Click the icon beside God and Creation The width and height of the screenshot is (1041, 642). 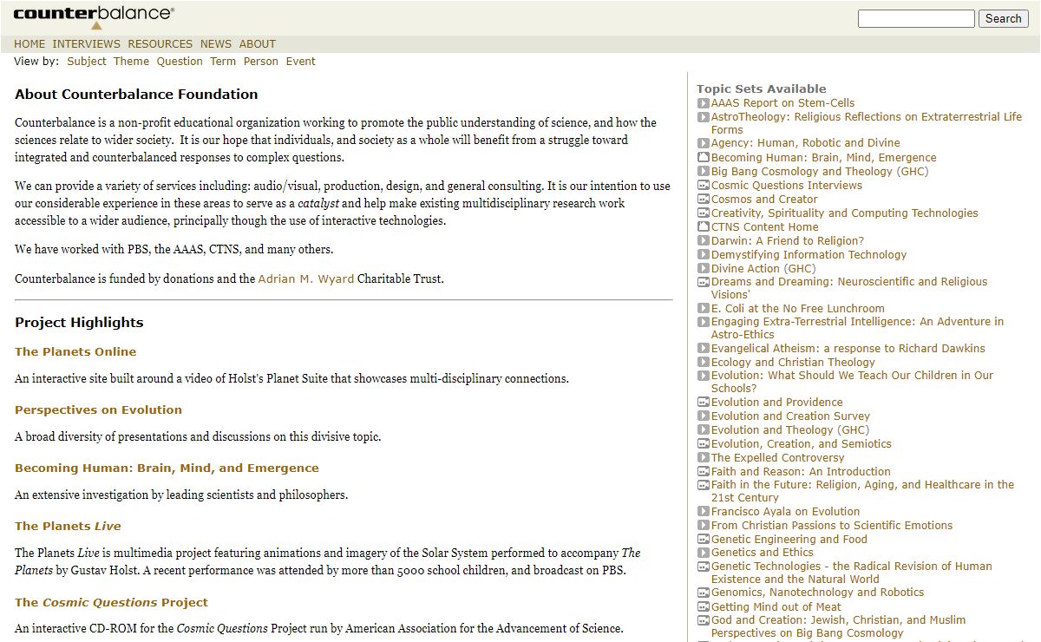click(704, 620)
